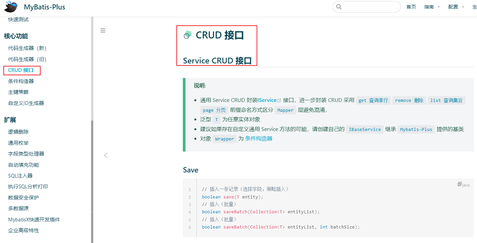This screenshot has height=243, width=477.
Task: Click the MyBatis-Plus site title
Action: 45,7
